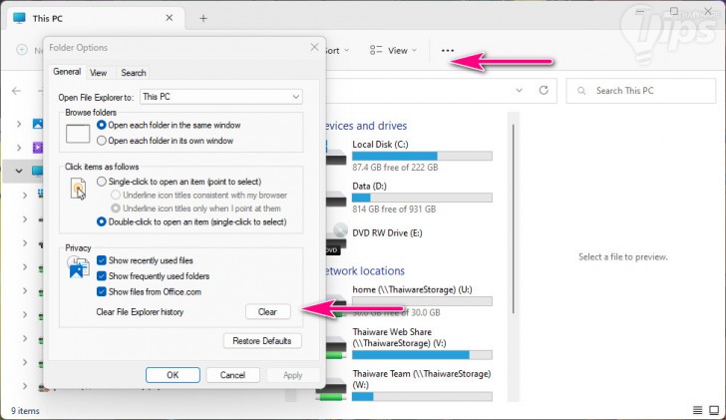The width and height of the screenshot is (726, 420).
Task: Click the Local Disk (C:) drive
Action: pos(409,156)
